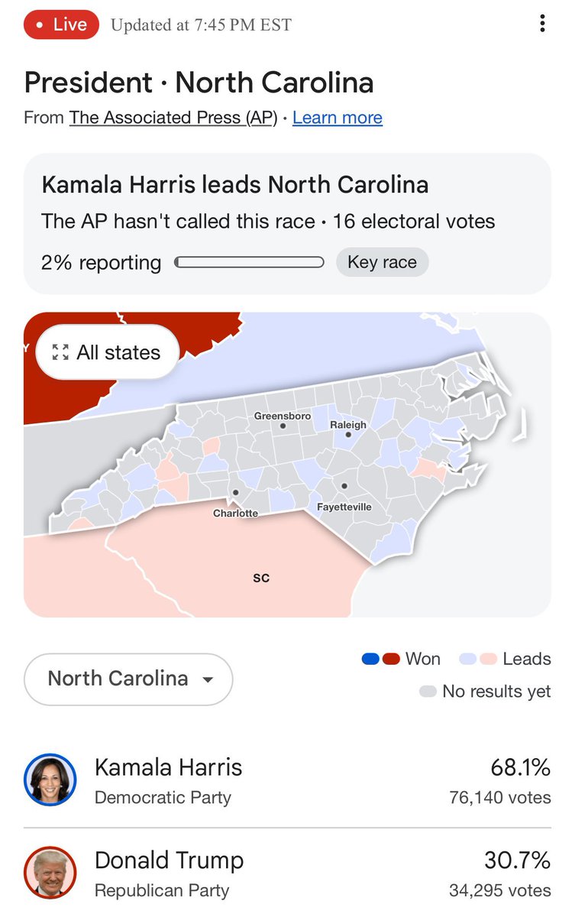The height and width of the screenshot is (917, 575).
Task: Click the Key race tag
Action: pos(382,262)
